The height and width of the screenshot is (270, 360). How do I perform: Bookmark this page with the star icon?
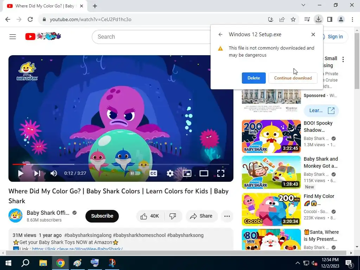(293, 20)
